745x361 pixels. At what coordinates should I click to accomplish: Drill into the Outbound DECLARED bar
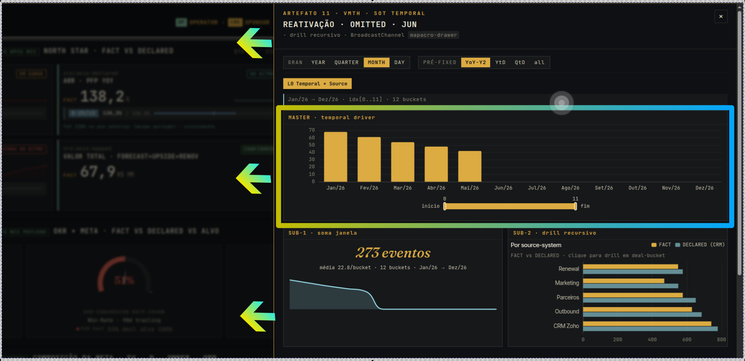(642, 314)
